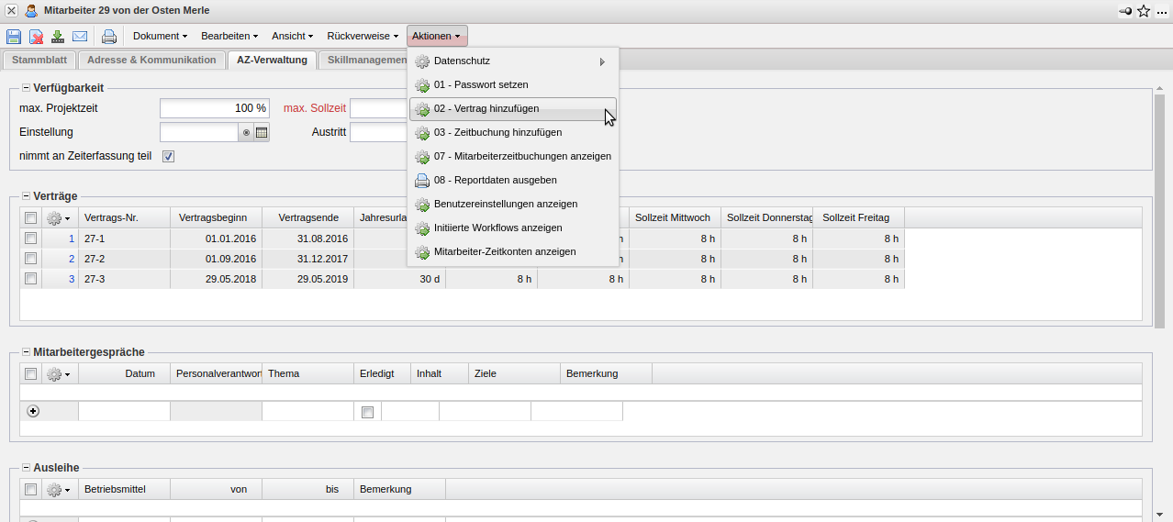Uncheck 'nimmt an Zeiterfassung teil' checkbox
The width and height of the screenshot is (1173, 522).
[x=168, y=156]
